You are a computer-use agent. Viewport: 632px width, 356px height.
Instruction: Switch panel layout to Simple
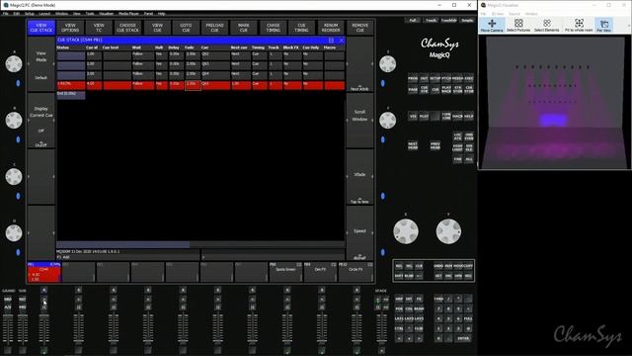click(467, 20)
